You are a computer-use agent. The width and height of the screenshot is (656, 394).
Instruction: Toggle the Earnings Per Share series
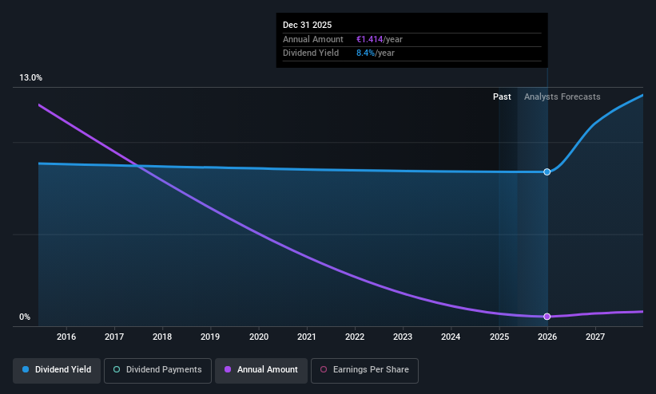tap(364, 370)
